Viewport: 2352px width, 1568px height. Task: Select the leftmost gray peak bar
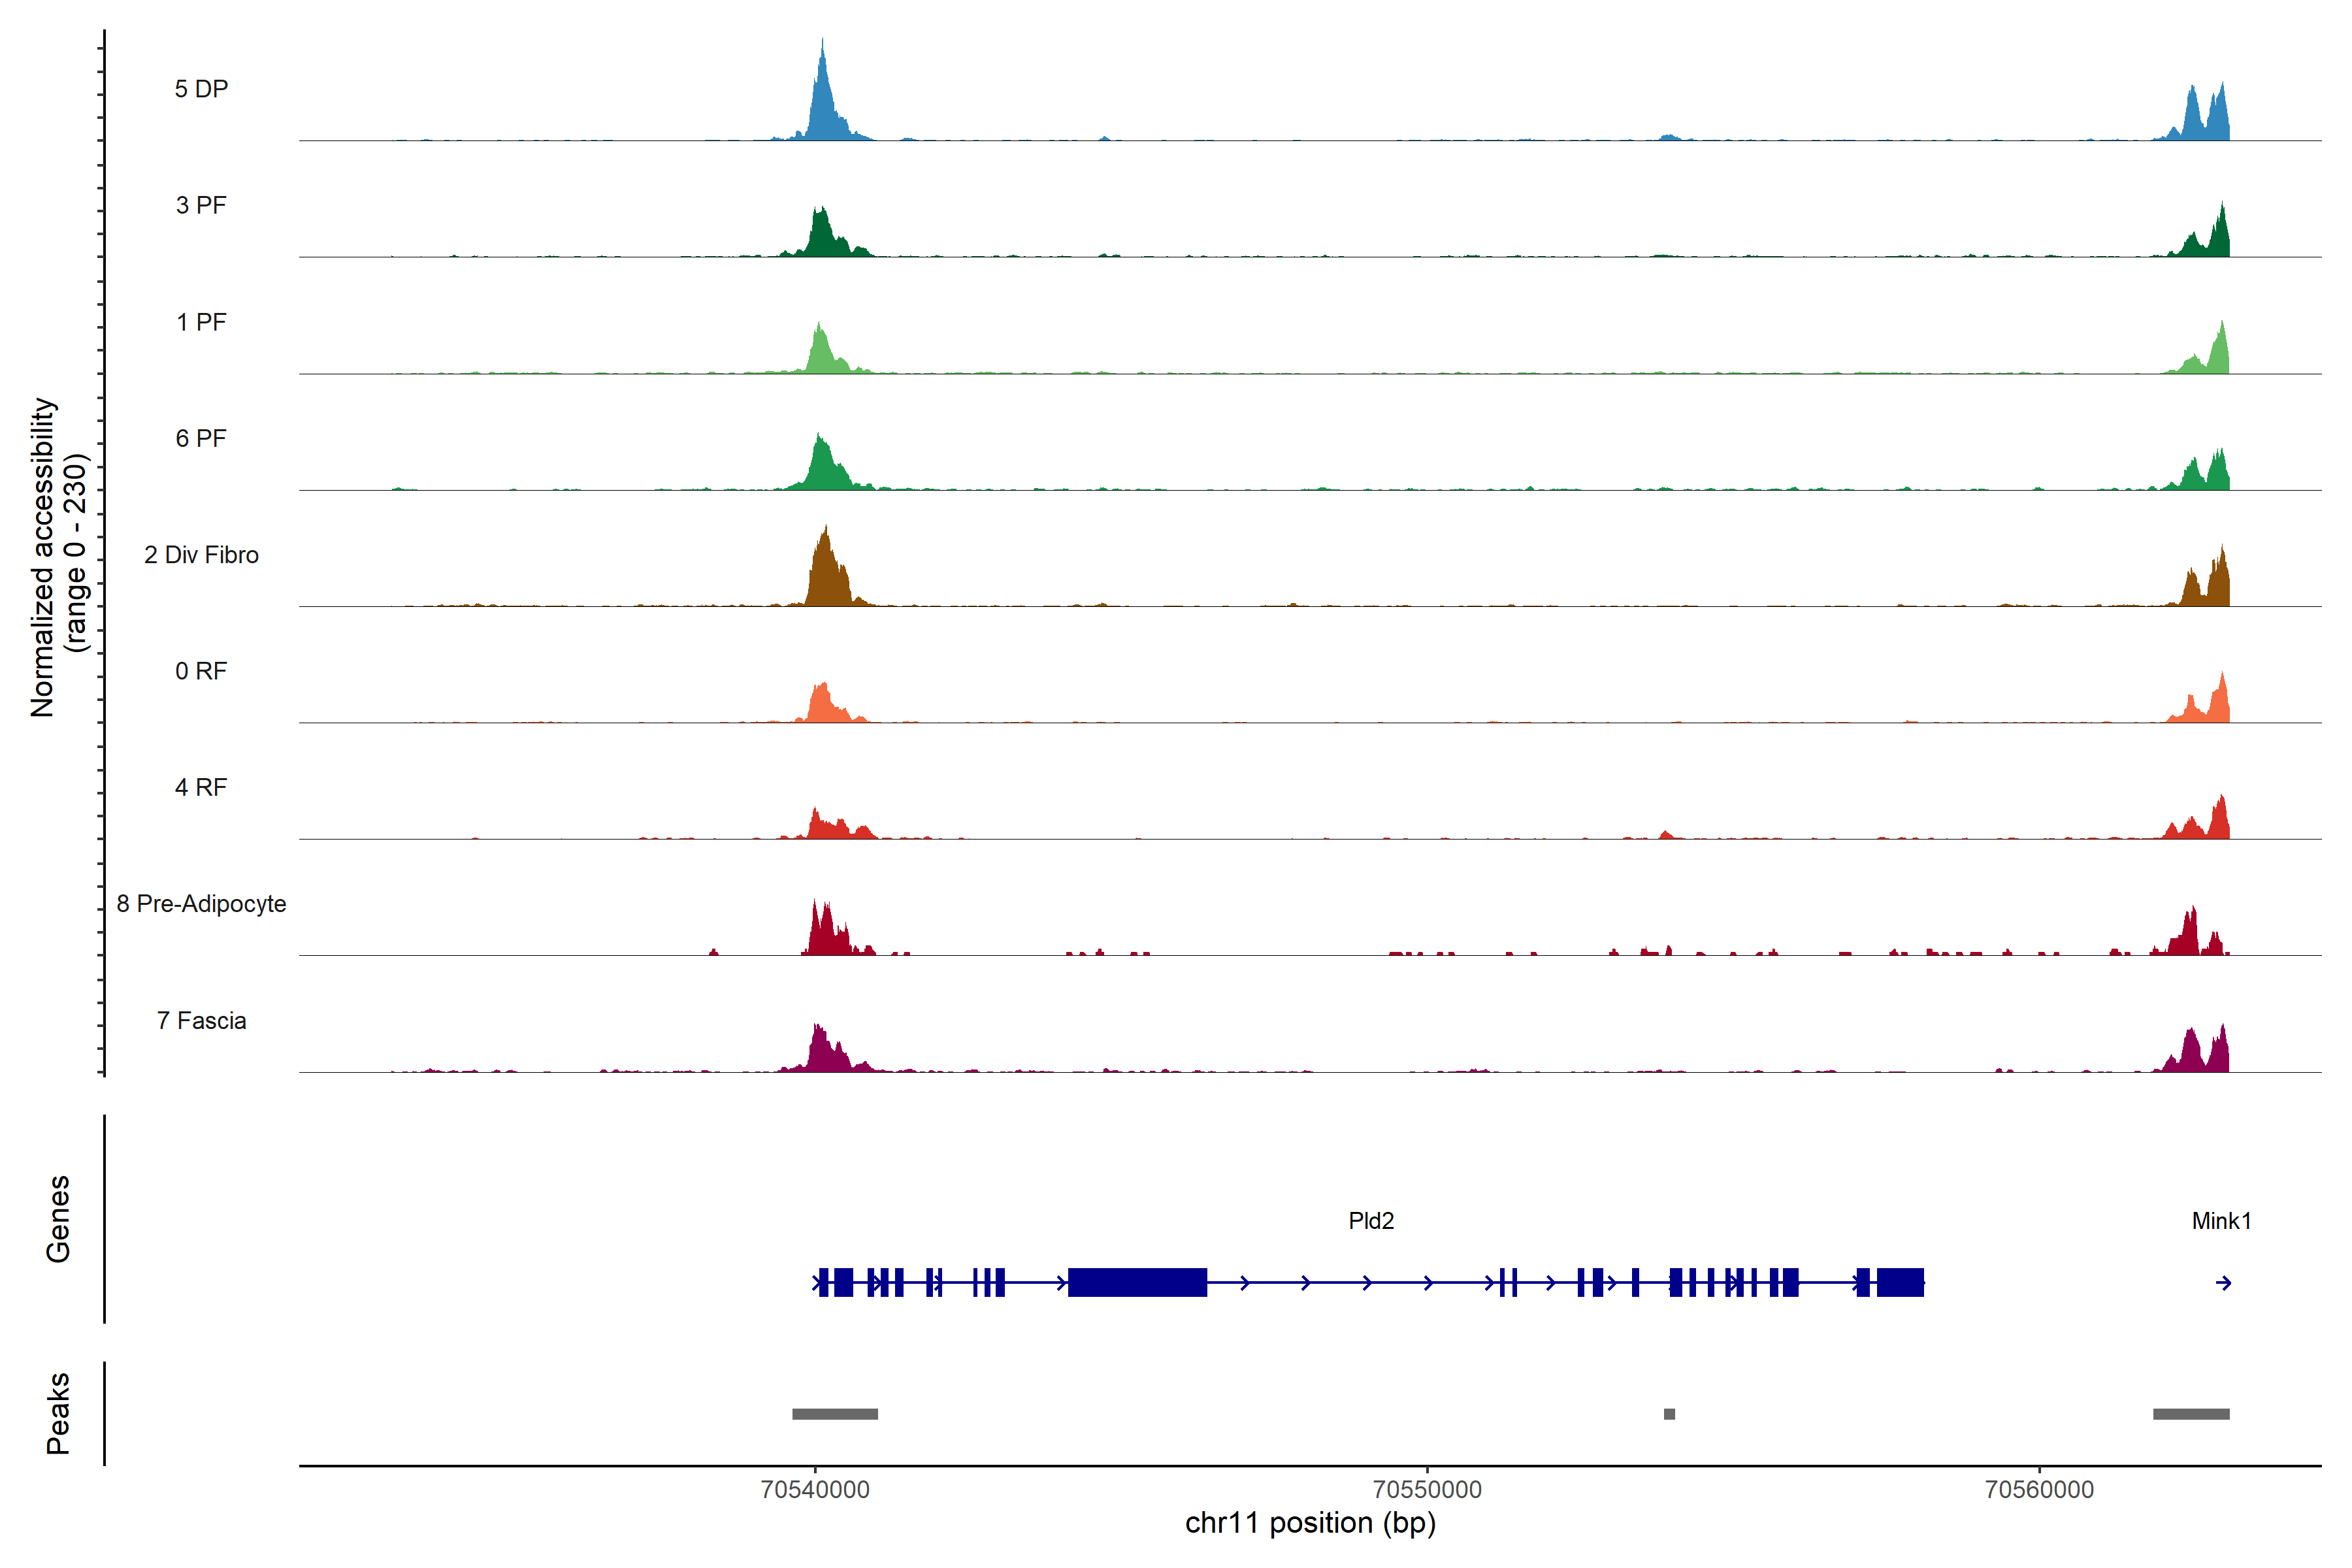[835, 1414]
